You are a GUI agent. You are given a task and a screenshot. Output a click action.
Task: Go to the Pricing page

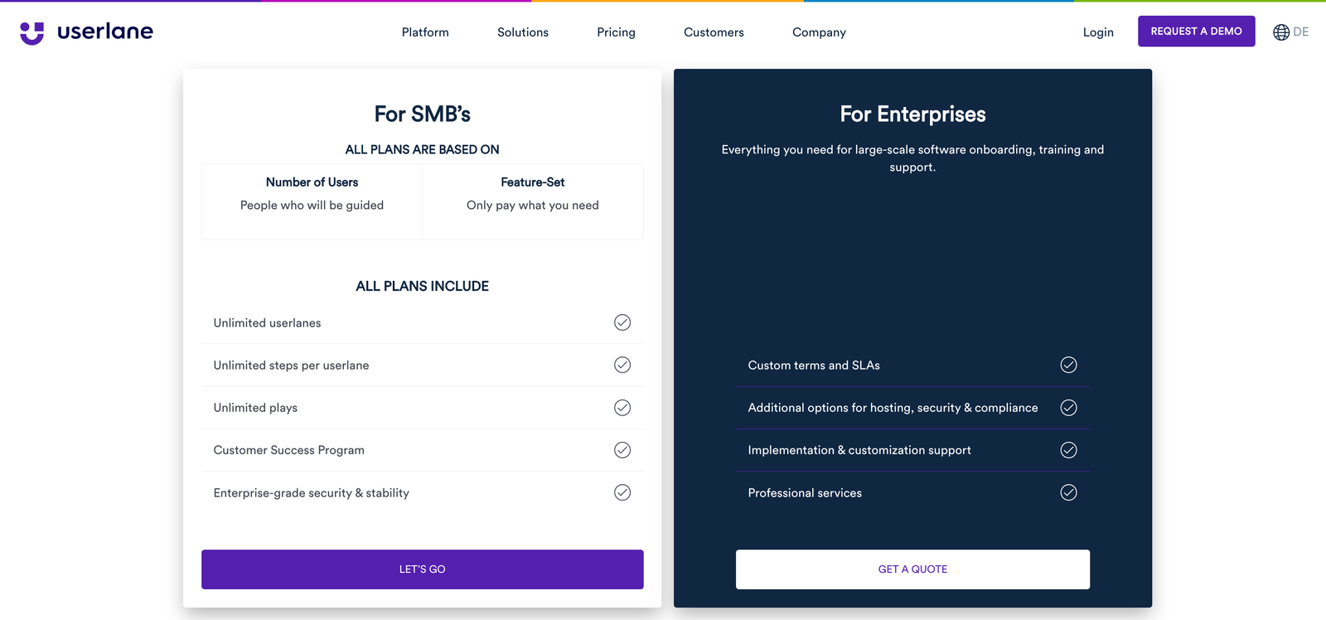[x=616, y=32]
